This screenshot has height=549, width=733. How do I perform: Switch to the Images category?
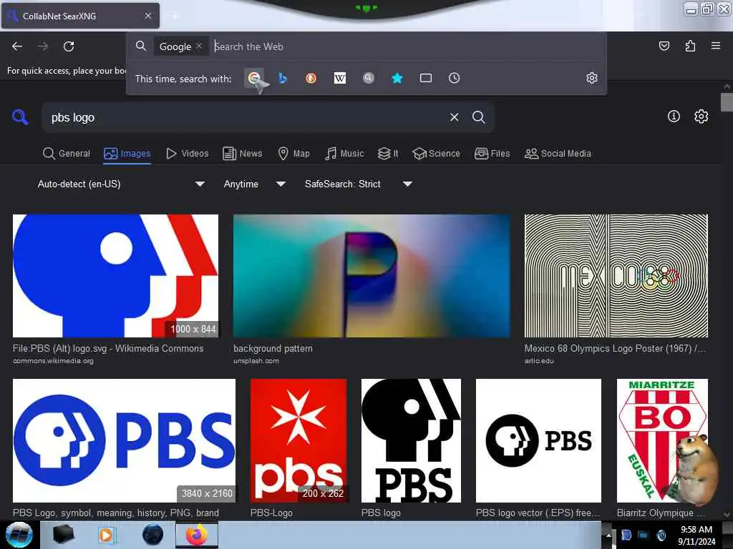[127, 153]
